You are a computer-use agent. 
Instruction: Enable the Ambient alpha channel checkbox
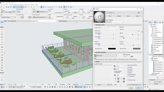pos(128,69)
